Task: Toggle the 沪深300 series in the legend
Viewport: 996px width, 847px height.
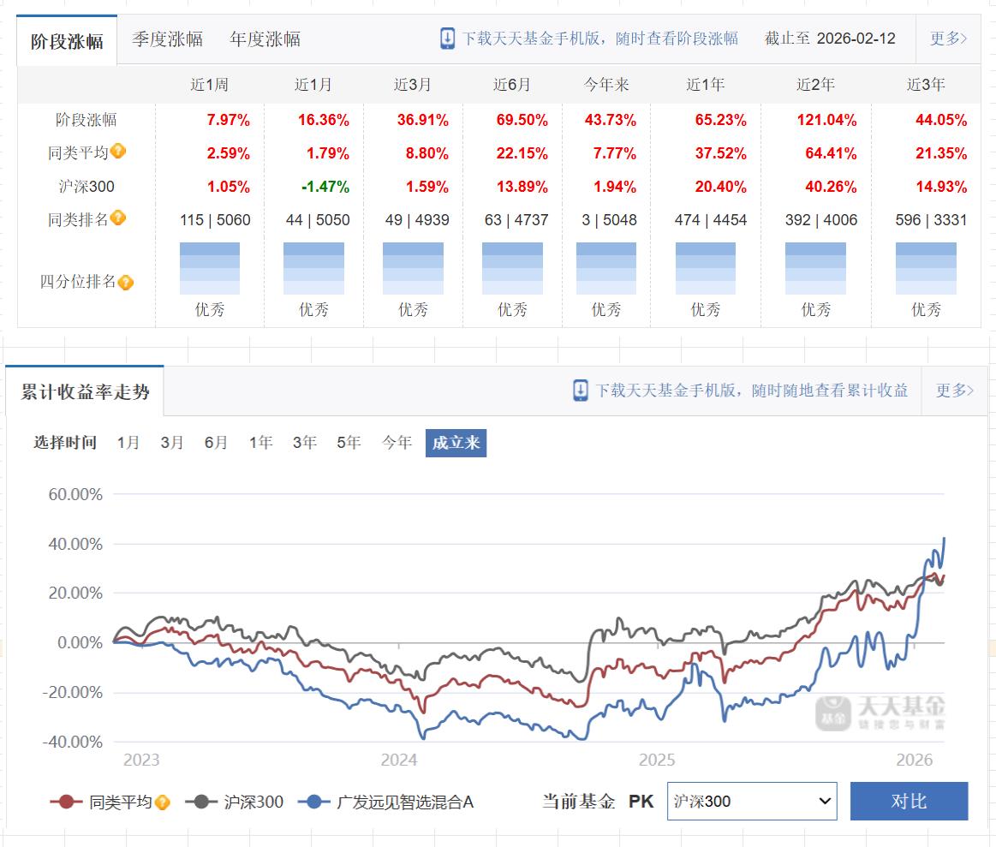Action: tap(235, 802)
